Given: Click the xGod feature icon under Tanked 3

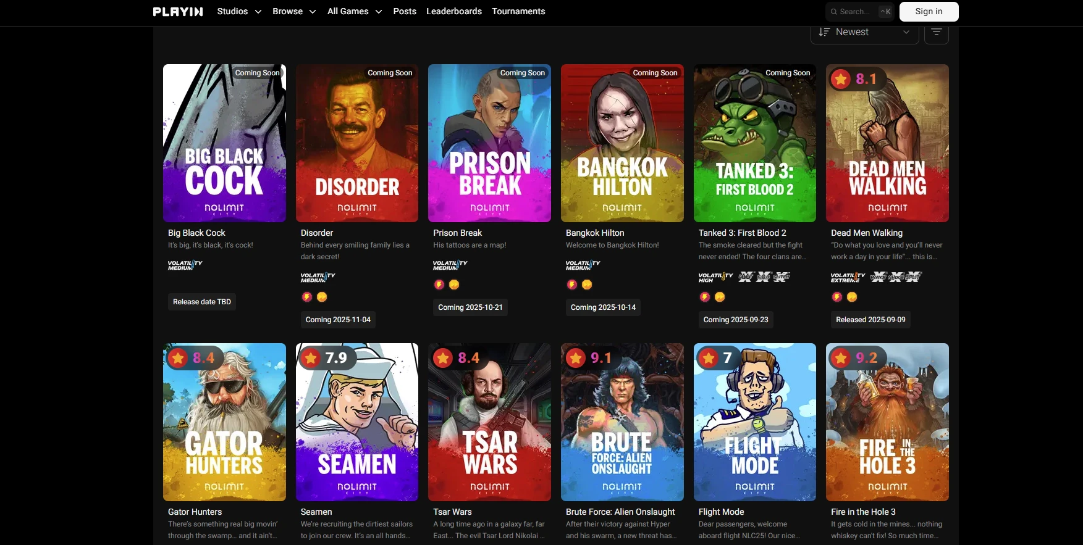Looking at the screenshot, I should coord(764,277).
